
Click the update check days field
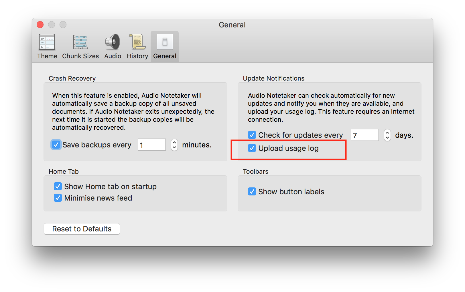[365, 135]
